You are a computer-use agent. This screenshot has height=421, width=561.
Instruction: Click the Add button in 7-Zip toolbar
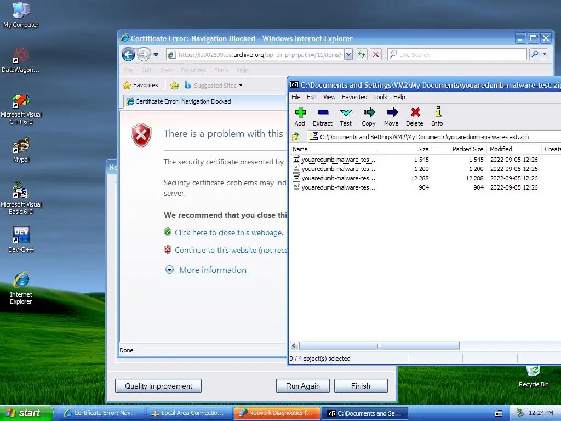tap(300, 117)
